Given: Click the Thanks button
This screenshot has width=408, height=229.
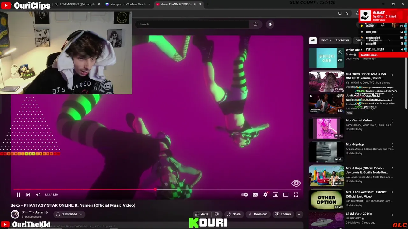Looking at the screenshot, I should pyautogui.click(x=283, y=214).
